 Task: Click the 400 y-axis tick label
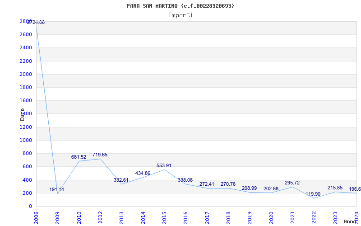click(27, 180)
